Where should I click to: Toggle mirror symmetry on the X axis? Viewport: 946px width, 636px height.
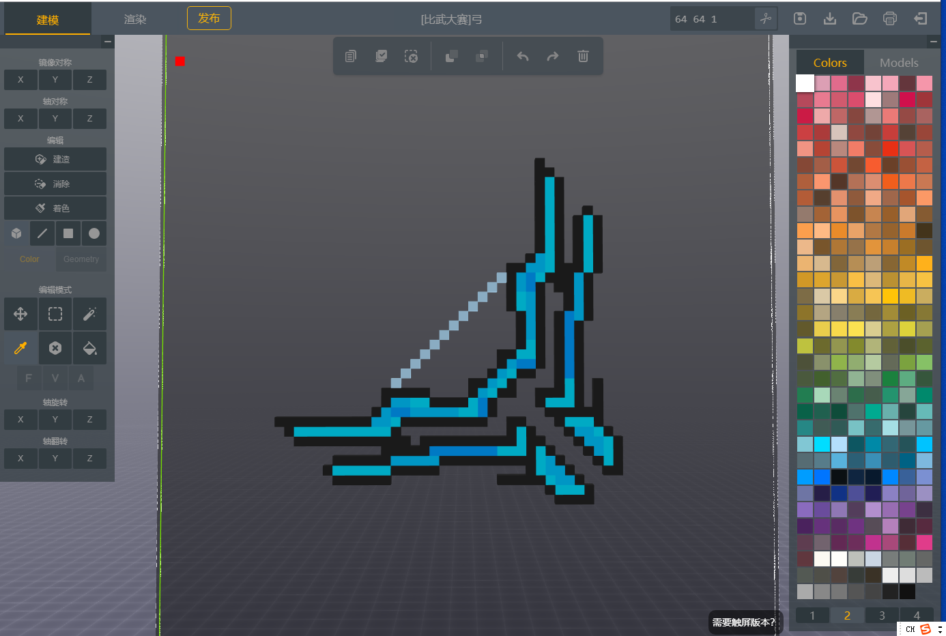coord(20,80)
